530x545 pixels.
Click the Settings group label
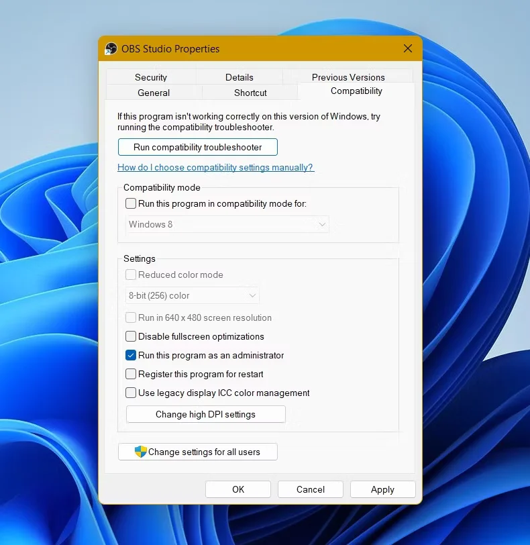[140, 258]
